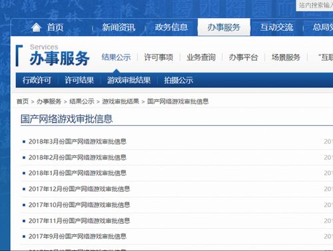333x251 pixels.
Task: Open the 2017年9月份国产网络游戏审批信息 link
Action: pyautogui.click(x=77, y=236)
